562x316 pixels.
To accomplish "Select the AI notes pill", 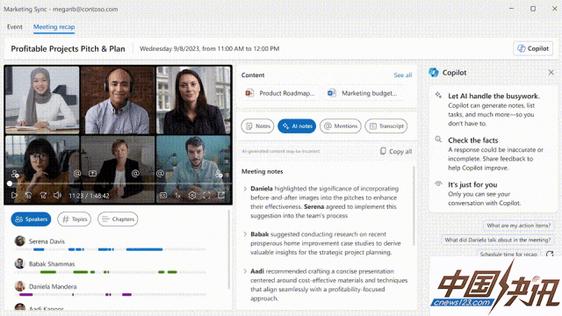I will (297, 126).
